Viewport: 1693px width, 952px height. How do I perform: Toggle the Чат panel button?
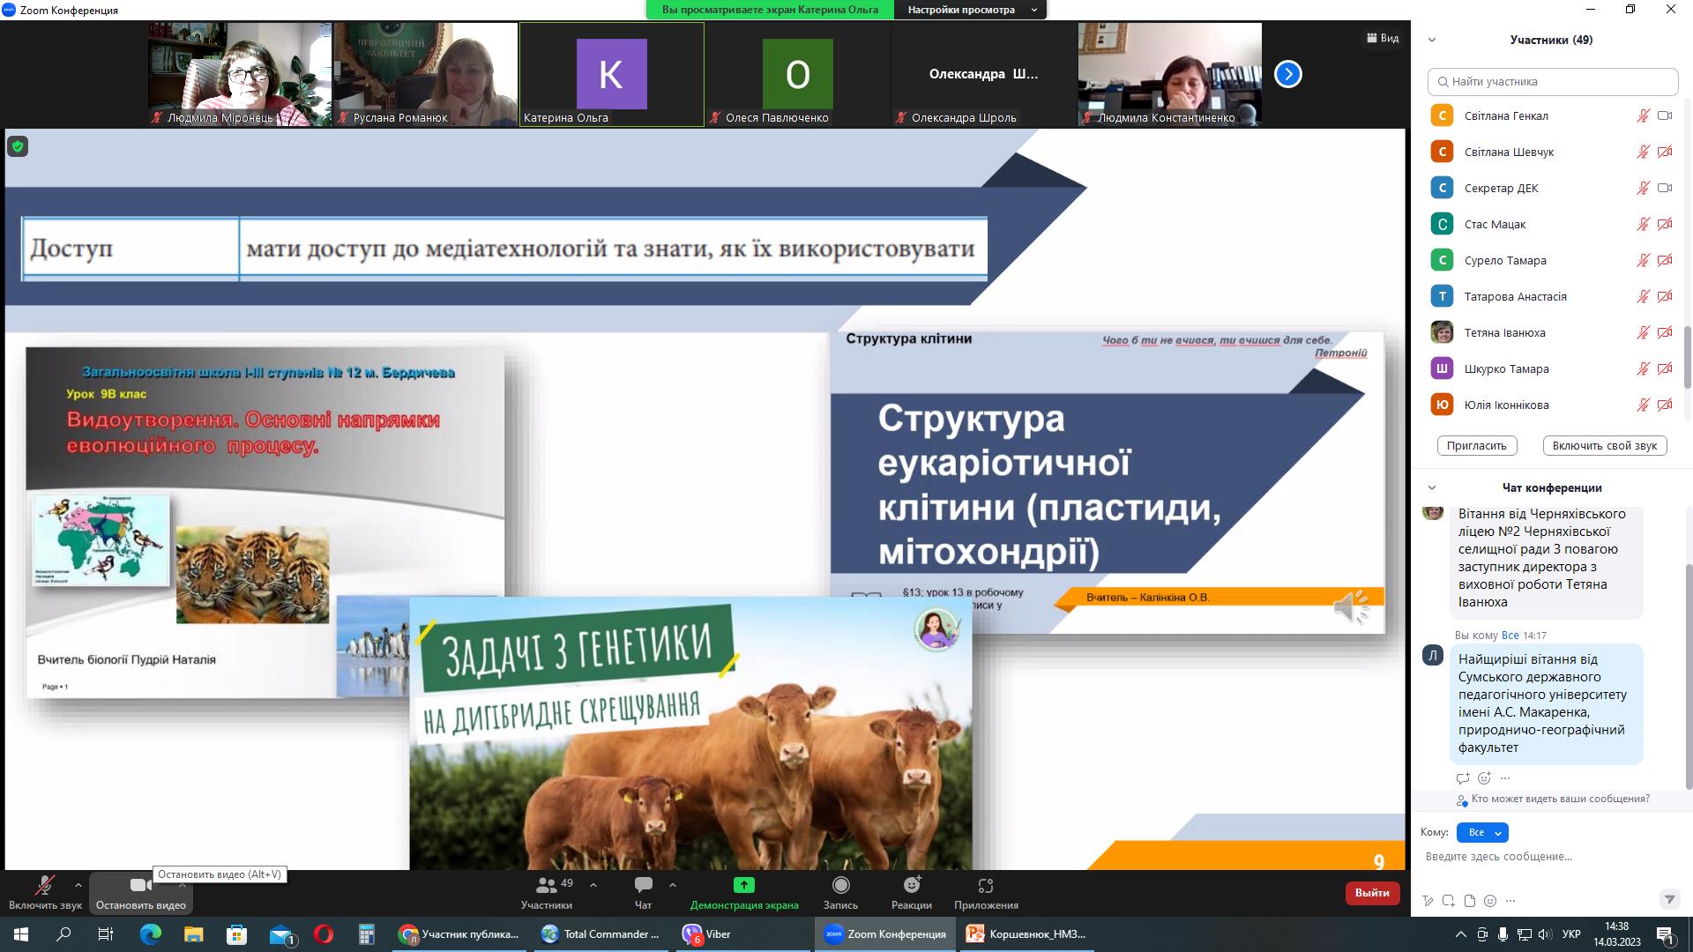point(643,886)
